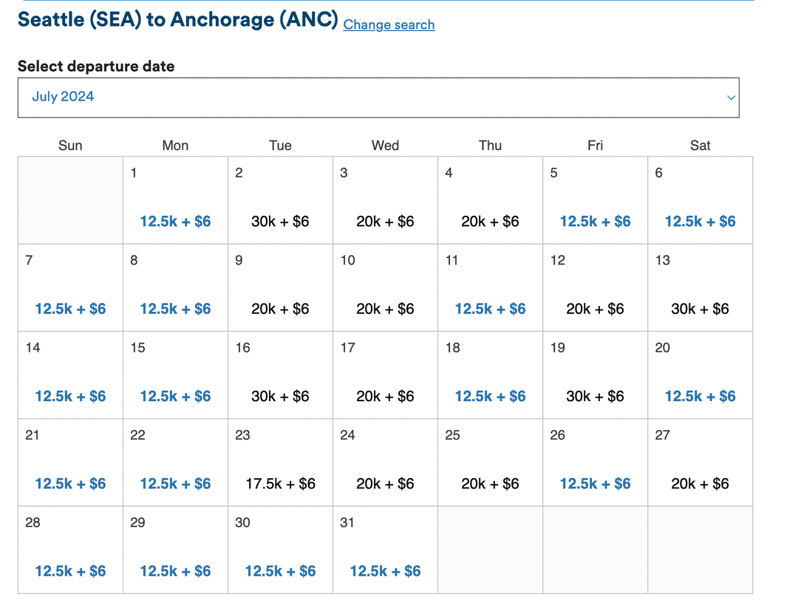This screenshot has height=614, width=798.
Task: Select the July 15 Monday award fare
Action: pos(174,396)
